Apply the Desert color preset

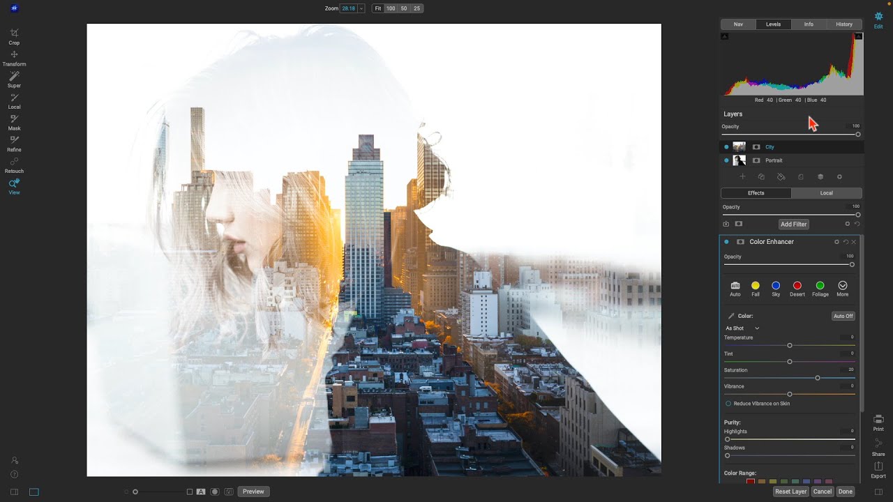click(x=797, y=289)
